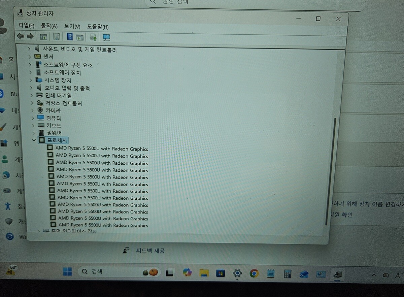Expand the 카메라 category
Viewport: 404px width, 297px height.
(33, 110)
